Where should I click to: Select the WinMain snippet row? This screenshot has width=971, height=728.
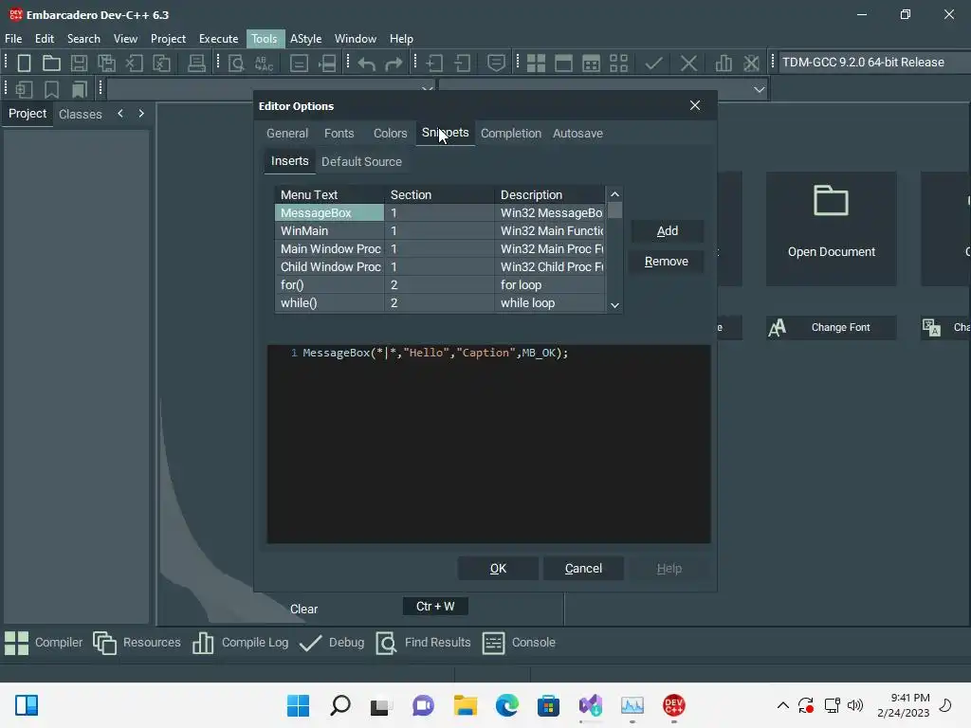440,231
